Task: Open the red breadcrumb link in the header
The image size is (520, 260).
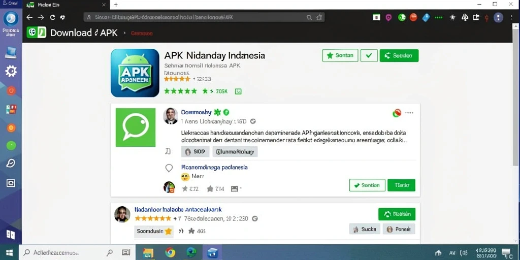Action: coord(142,33)
